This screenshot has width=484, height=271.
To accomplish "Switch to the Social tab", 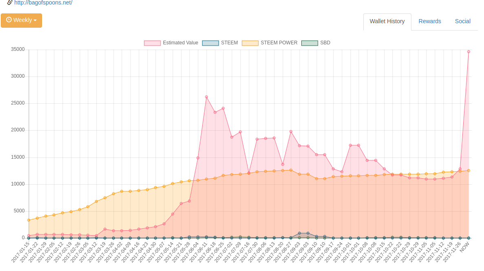I will (x=463, y=22).
